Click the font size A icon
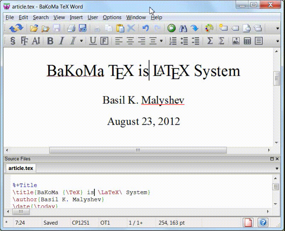Viewport: 285px width, 231px height. [36, 41]
